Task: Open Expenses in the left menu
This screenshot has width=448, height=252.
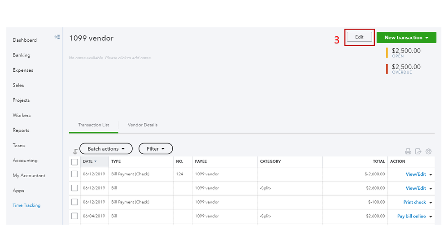Action: pyautogui.click(x=23, y=70)
